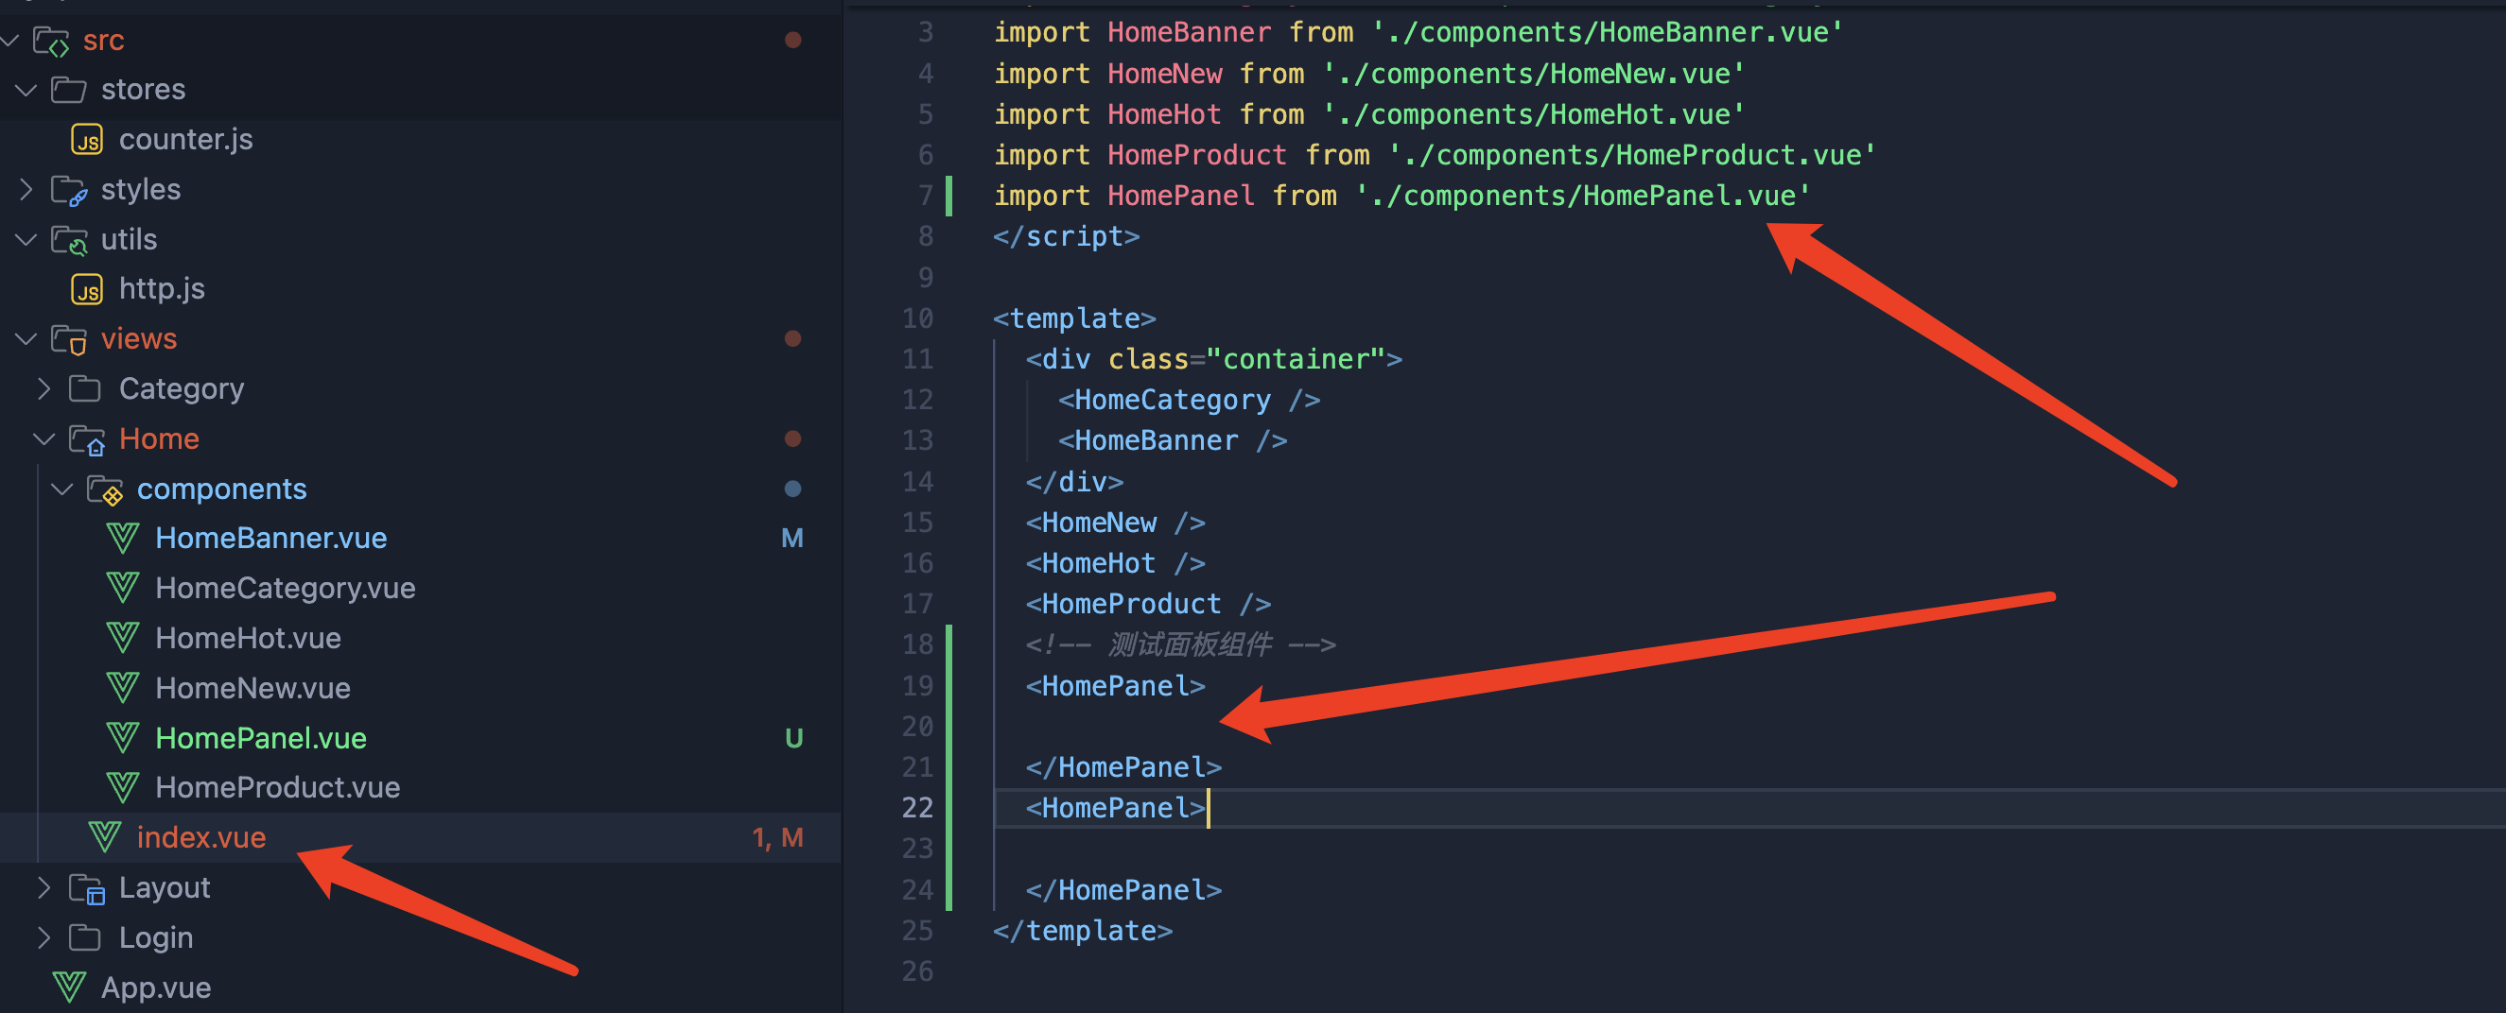Click the 测试面板组件 comment line

click(x=1180, y=644)
